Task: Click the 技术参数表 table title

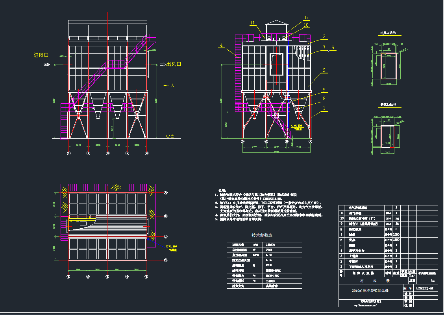Action: (262, 235)
